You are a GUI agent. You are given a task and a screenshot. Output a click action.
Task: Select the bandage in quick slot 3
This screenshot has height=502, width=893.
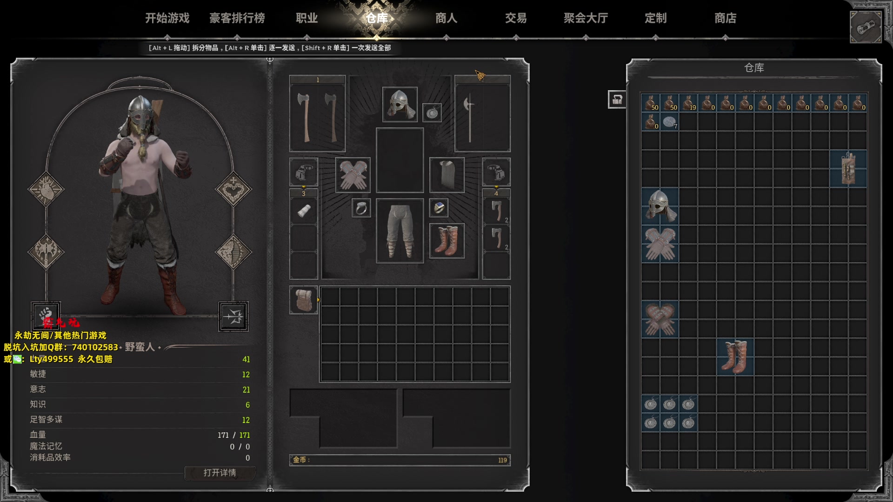[304, 211]
